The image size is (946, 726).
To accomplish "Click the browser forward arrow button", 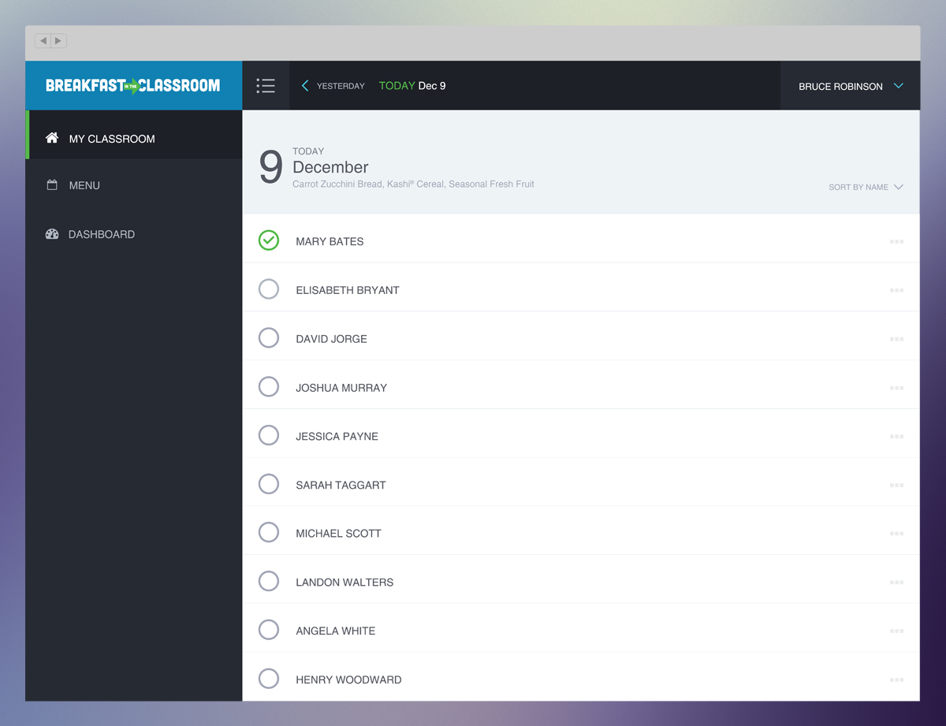I will 58,40.
